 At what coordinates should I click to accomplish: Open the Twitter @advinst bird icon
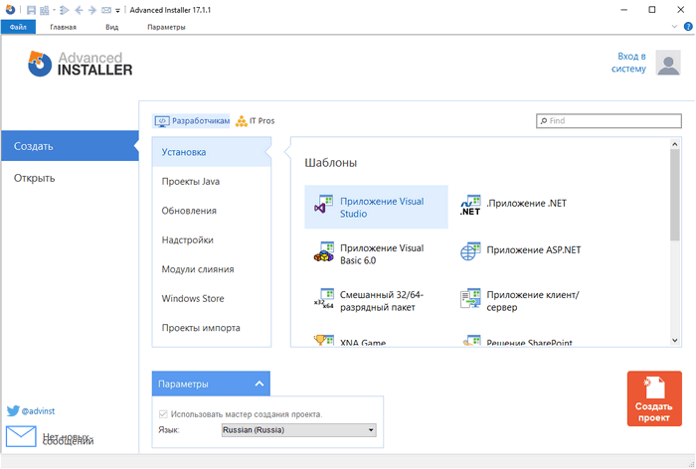click(13, 409)
